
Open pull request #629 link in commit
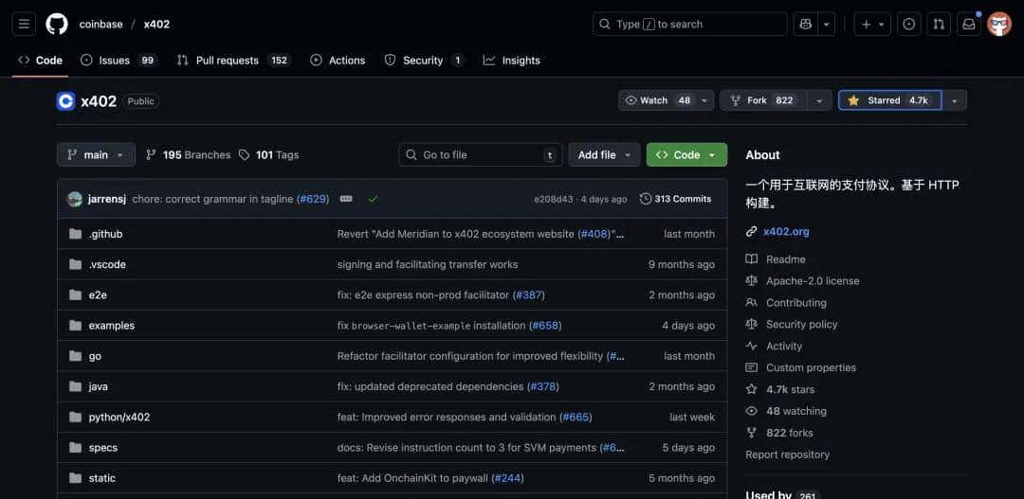pos(313,199)
